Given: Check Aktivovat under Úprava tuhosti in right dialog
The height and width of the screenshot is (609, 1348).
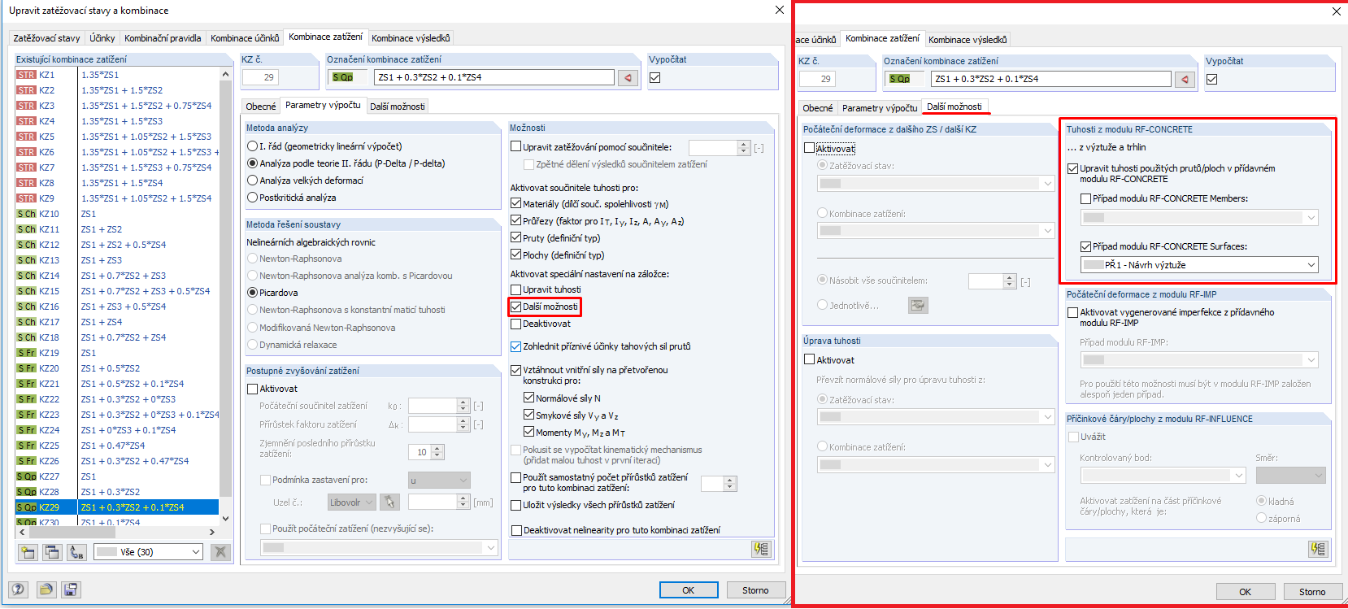Looking at the screenshot, I should (809, 359).
